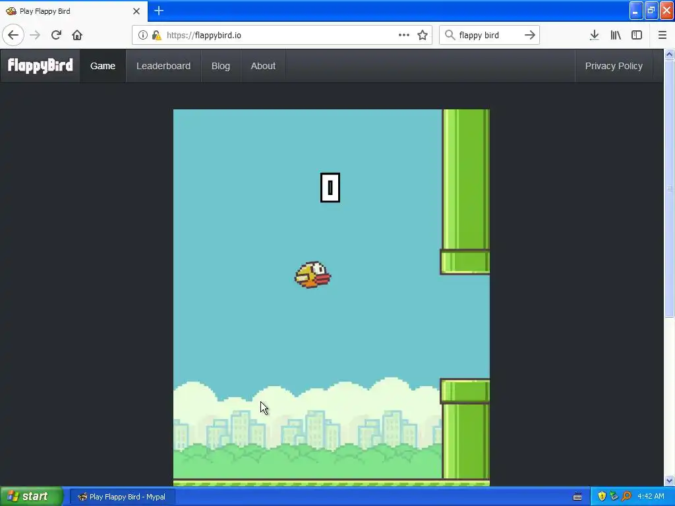The width and height of the screenshot is (675, 506).
Task: Open the About page
Action: click(263, 66)
